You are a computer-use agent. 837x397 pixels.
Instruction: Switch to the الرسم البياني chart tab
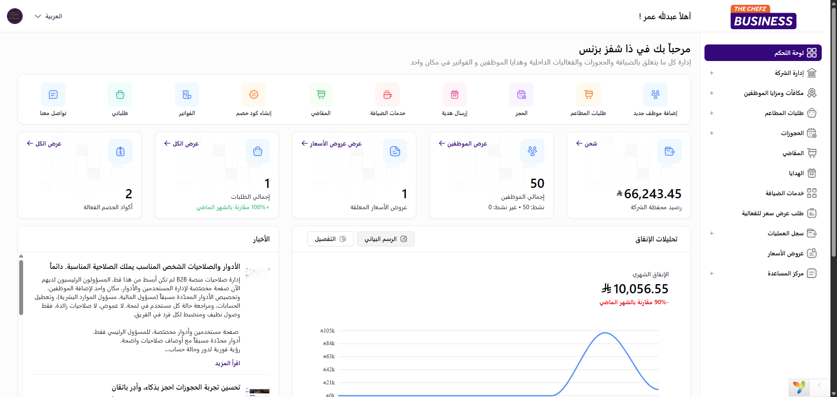(385, 239)
